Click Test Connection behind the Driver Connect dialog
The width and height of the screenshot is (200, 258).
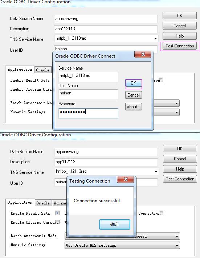(x=180, y=46)
